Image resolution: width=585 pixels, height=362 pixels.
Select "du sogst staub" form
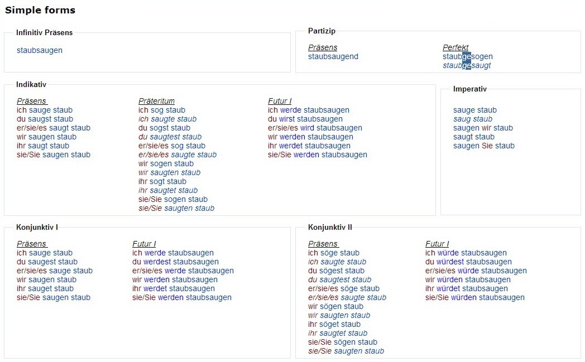tap(164, 128)
